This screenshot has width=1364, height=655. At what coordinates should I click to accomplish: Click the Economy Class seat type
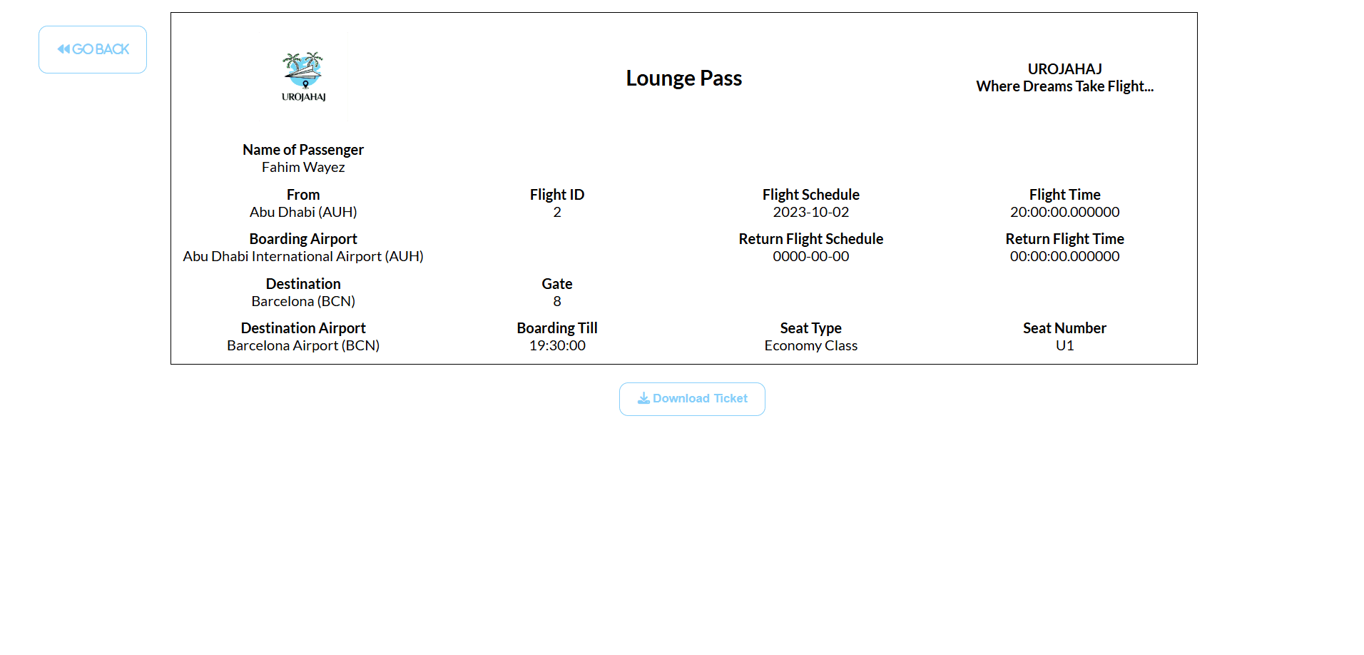tap(810, 346)
